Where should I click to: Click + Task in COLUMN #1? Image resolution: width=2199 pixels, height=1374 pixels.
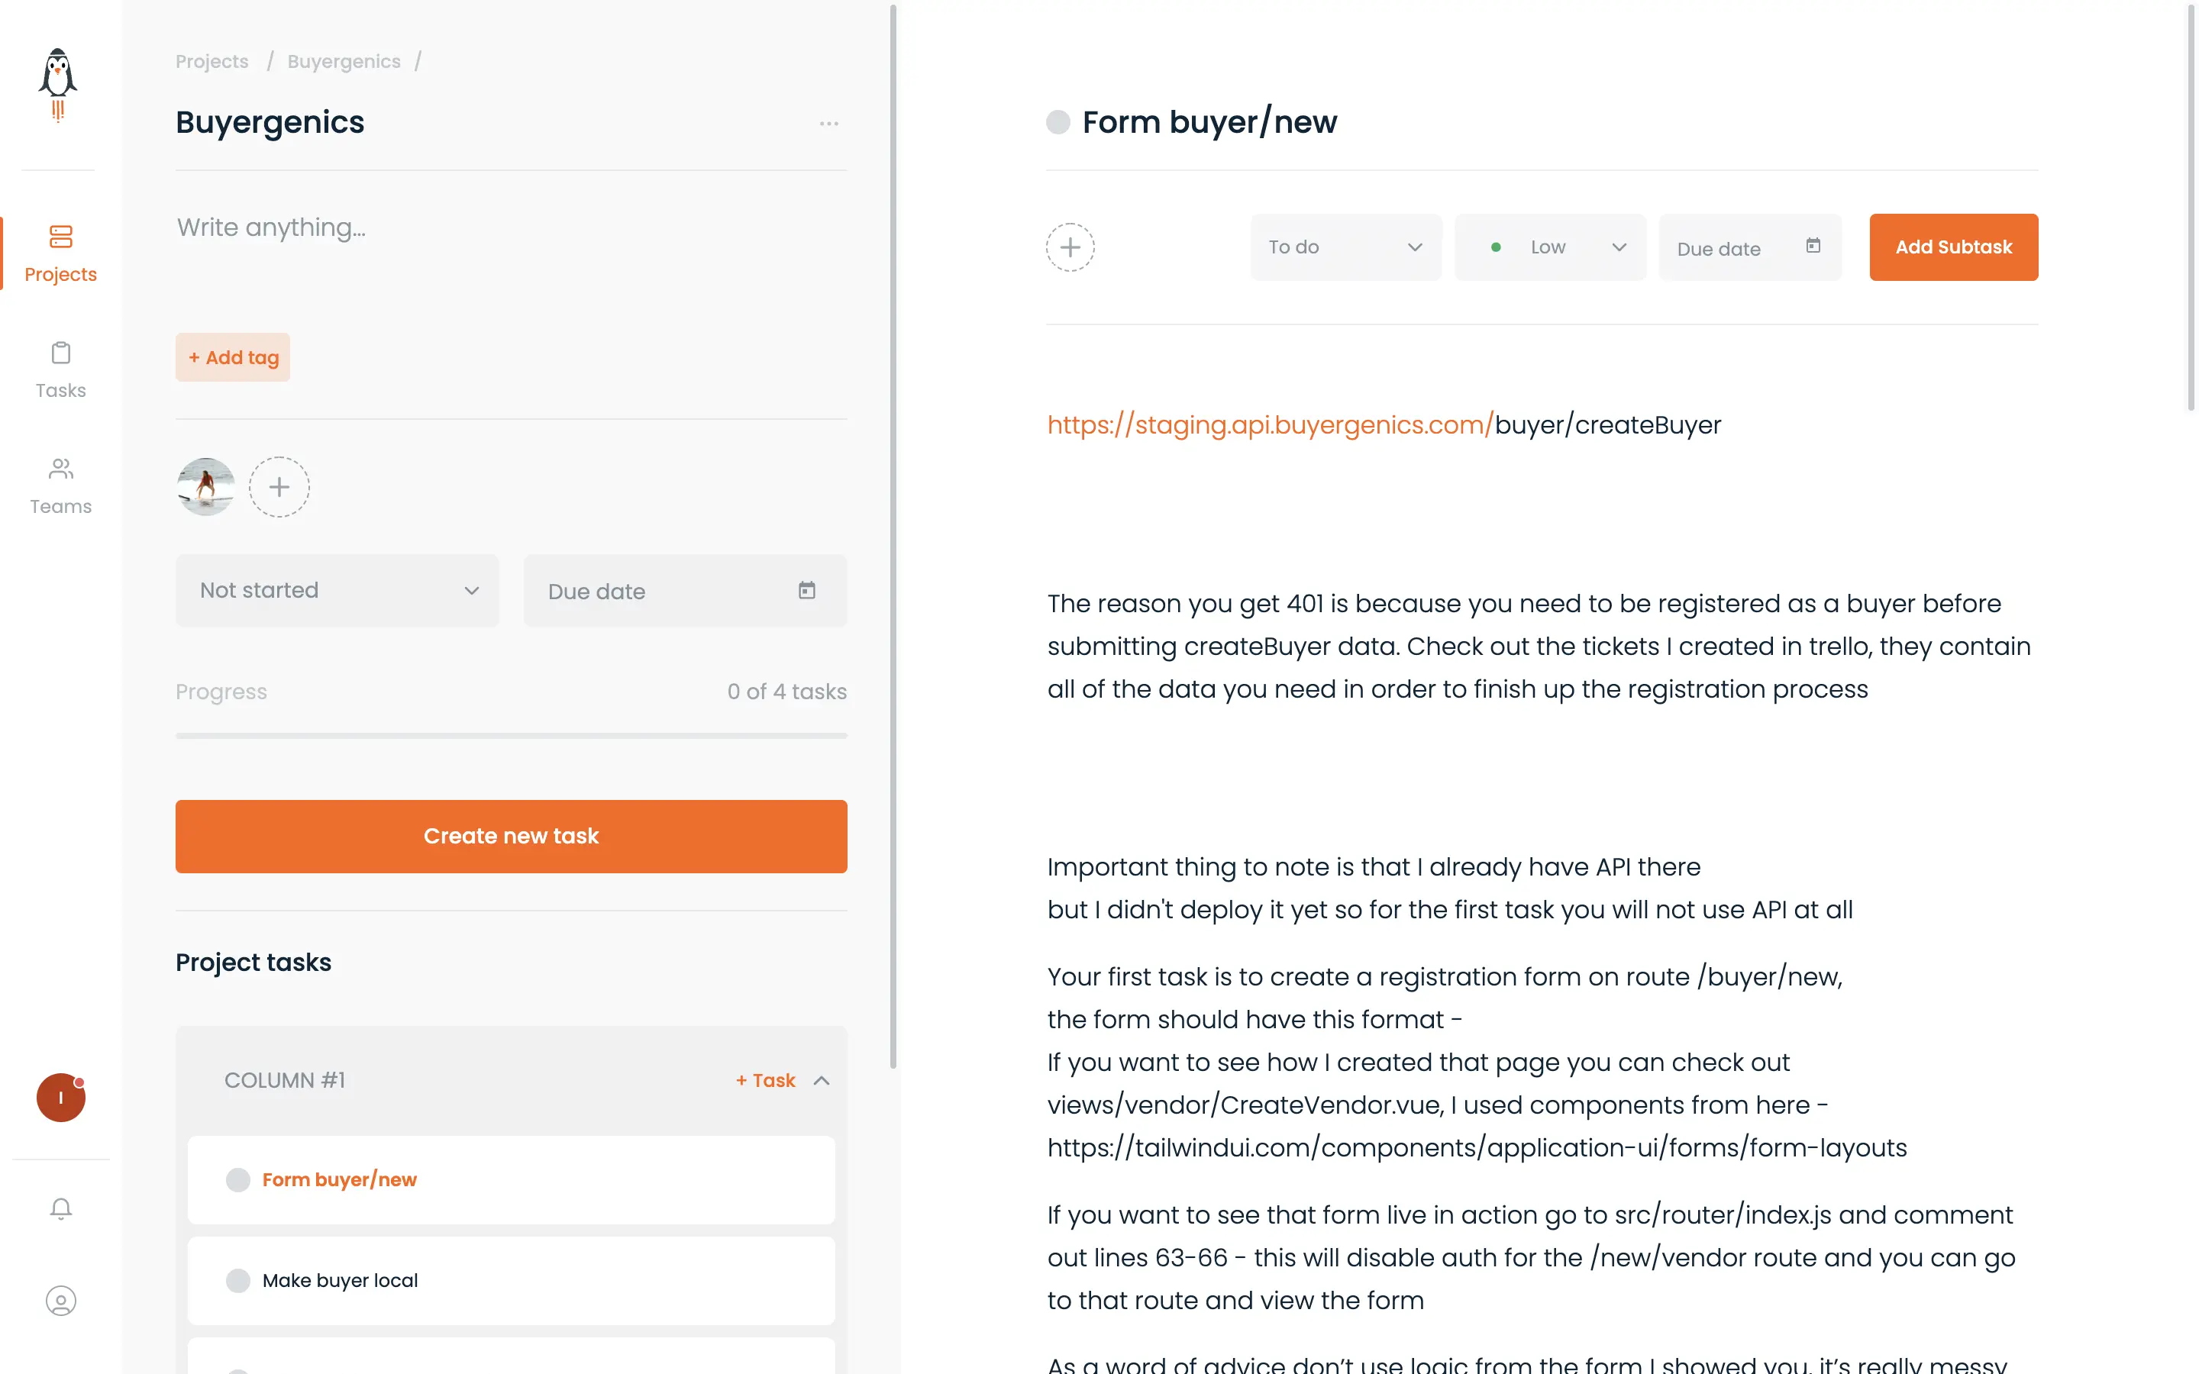(765, 1080)
